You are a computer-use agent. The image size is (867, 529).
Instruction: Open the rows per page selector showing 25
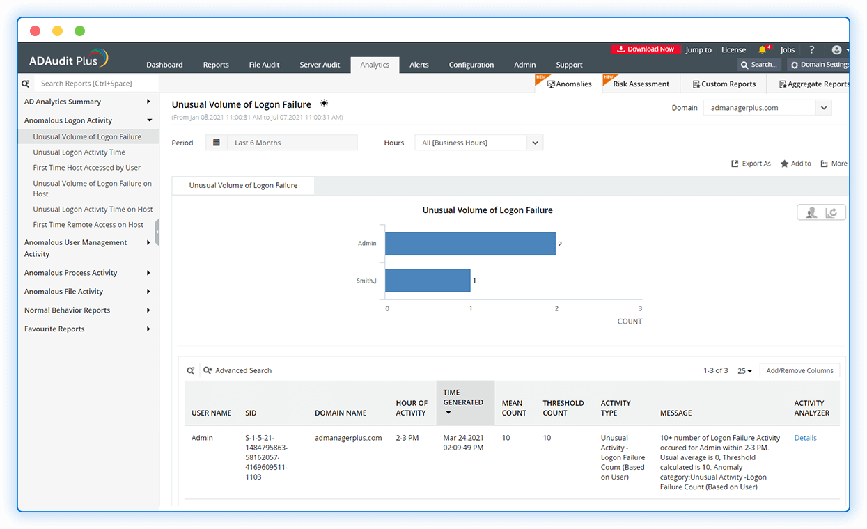tap(744, 370)
